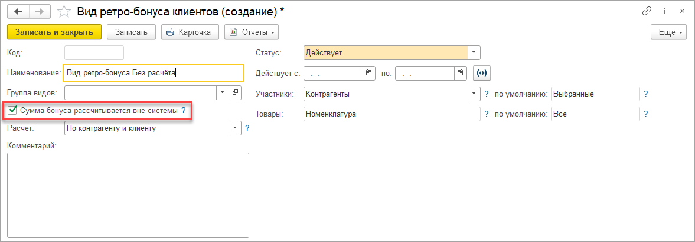This screenshot has width=695, height=242.
Task: Copy link using the chain icon
Action: tap(647, 11)
